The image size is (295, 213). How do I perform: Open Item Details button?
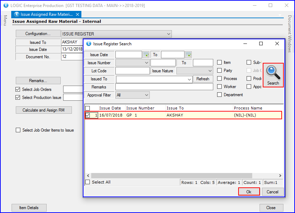(29, 207)
